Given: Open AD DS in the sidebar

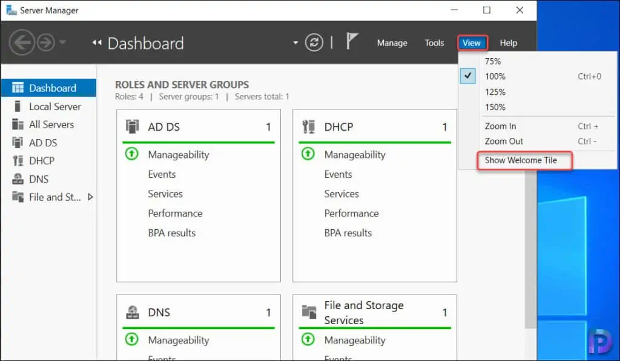Looking at the screenshot, I should [x=48, y=143].
